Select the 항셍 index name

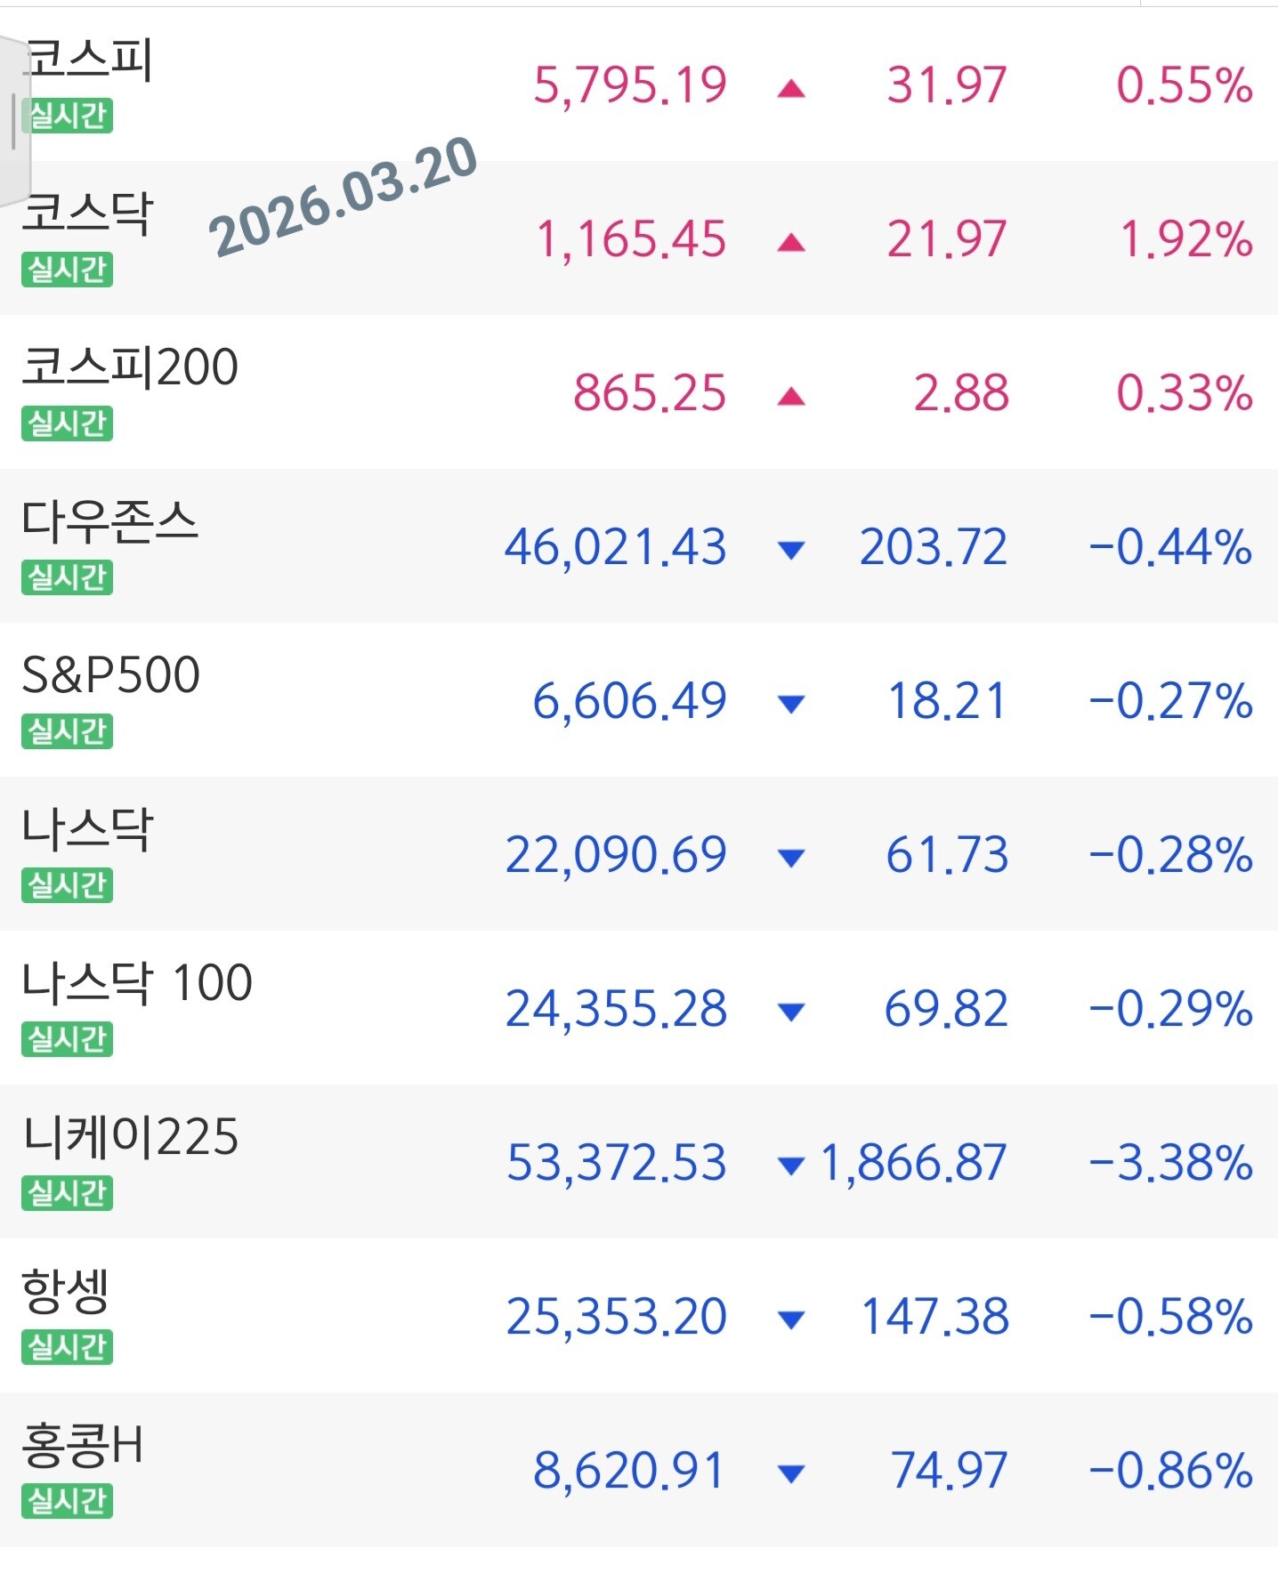66,1291
